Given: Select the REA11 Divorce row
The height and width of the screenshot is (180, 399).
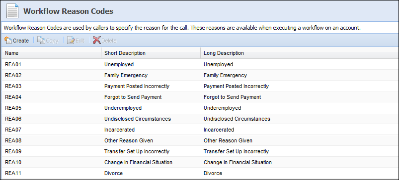Looking at the screenshot, I should coord(200,173).
